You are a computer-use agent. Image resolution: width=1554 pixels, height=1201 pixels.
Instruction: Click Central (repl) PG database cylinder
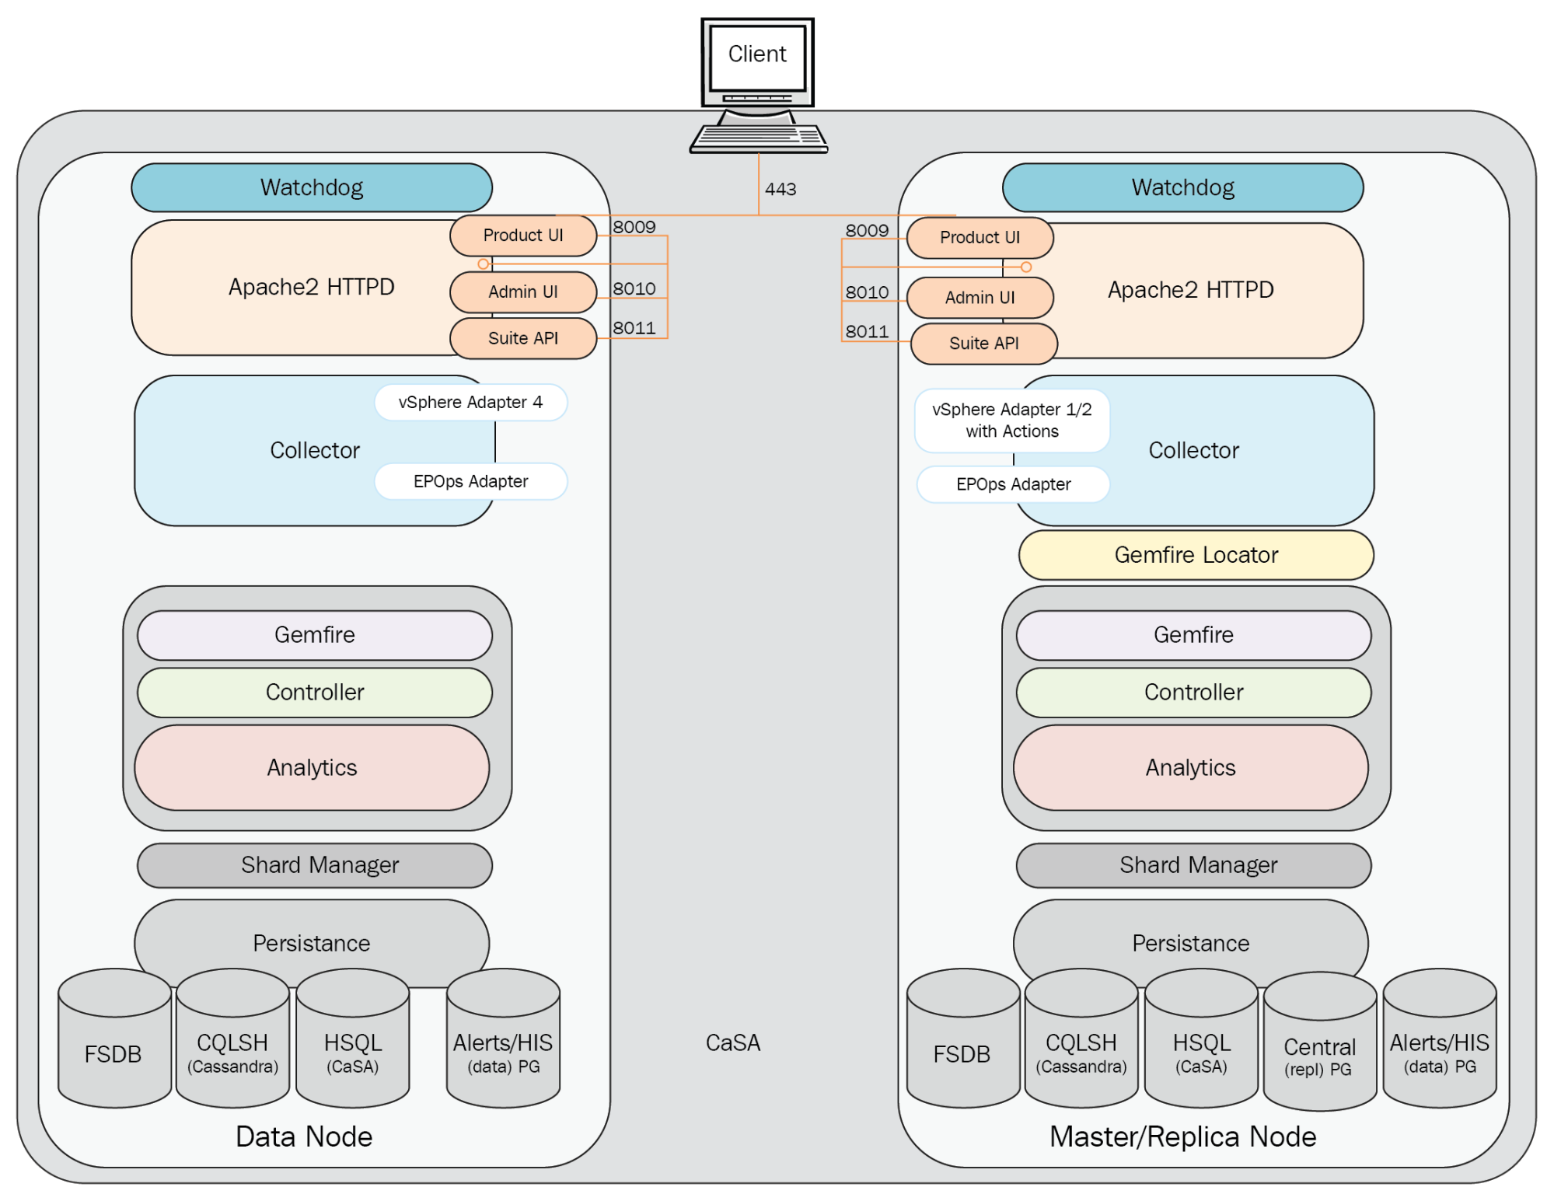click(1319, 1054)
